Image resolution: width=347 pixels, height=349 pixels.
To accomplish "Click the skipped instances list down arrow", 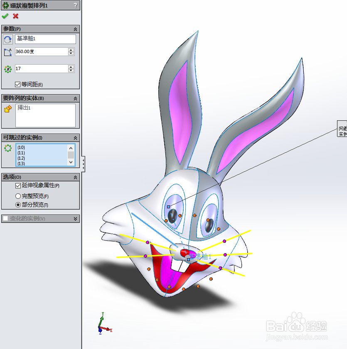I will coord(71,162).
